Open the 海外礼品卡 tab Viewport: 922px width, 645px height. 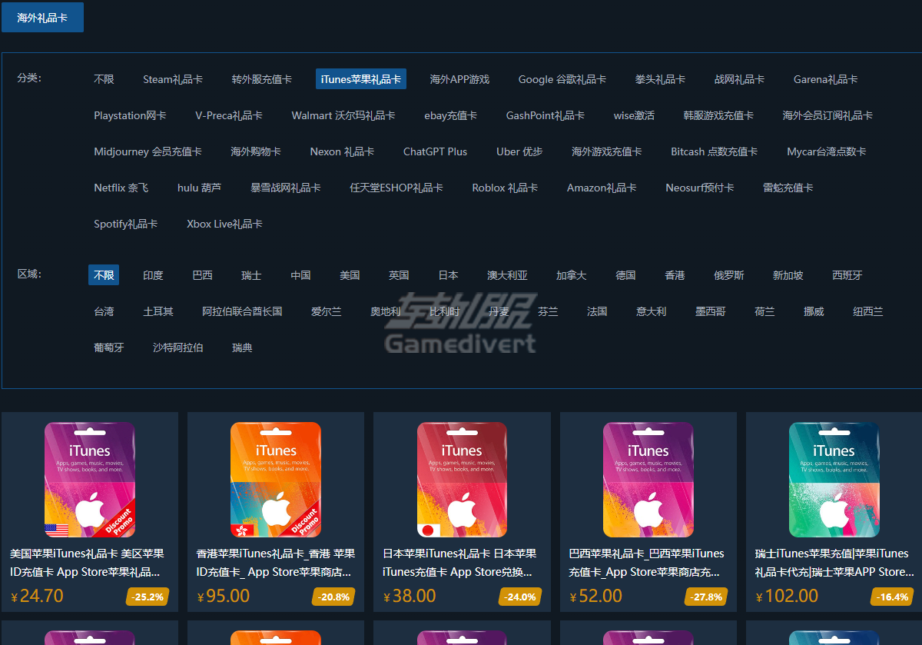click(x=42, y=18)
